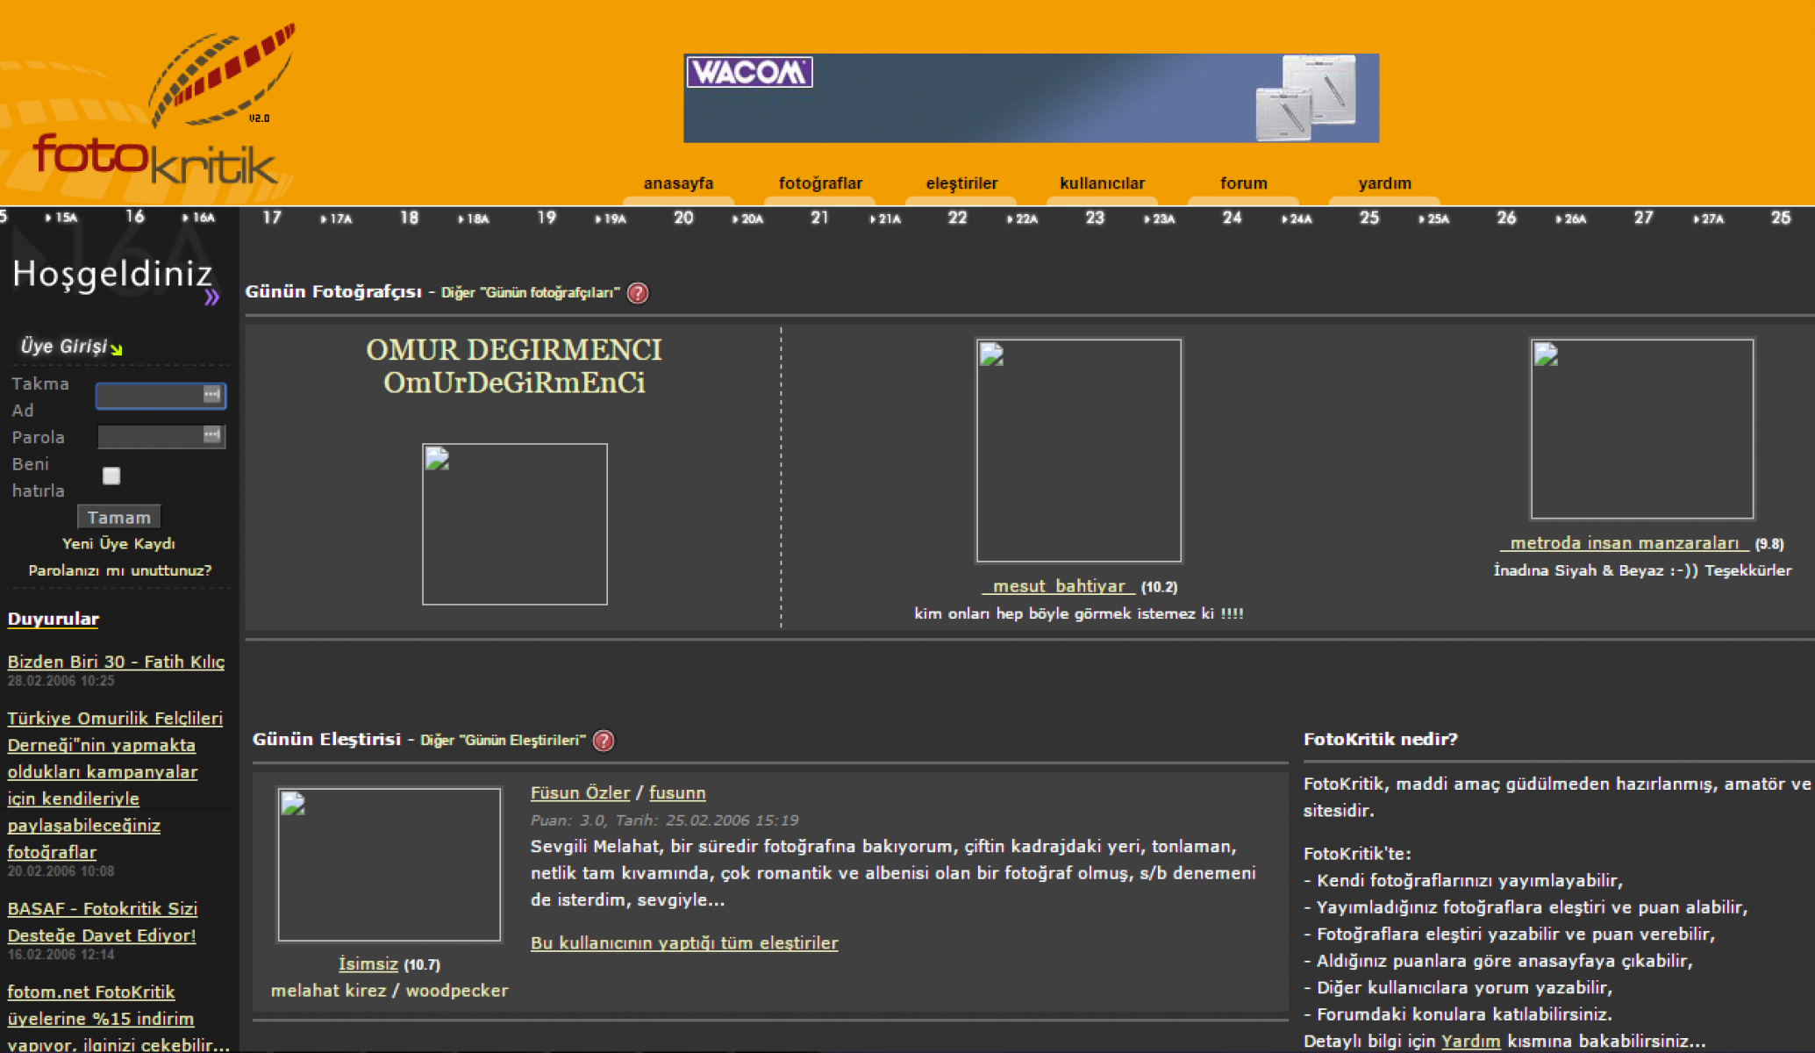Open the kullanıcılar tab

point(1102,183)
